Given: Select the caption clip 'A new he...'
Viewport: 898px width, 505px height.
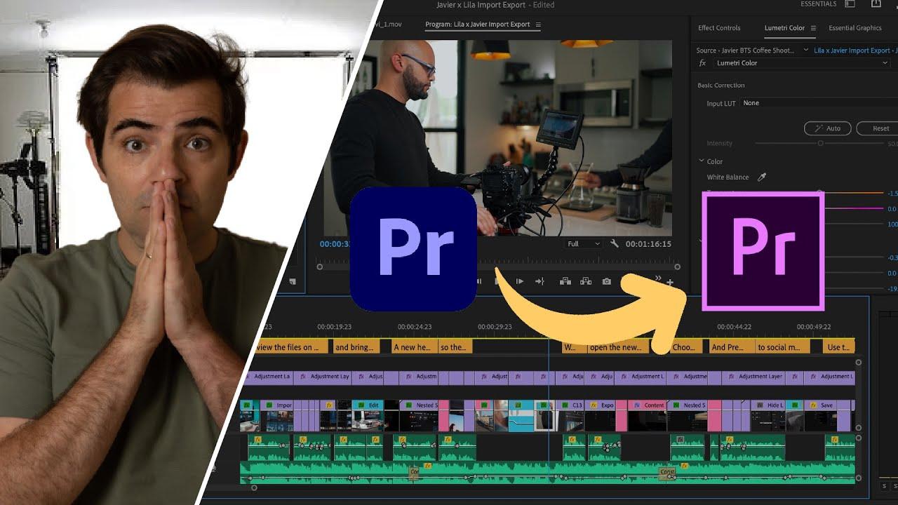Looking at the screenshot, I should 414,347.
